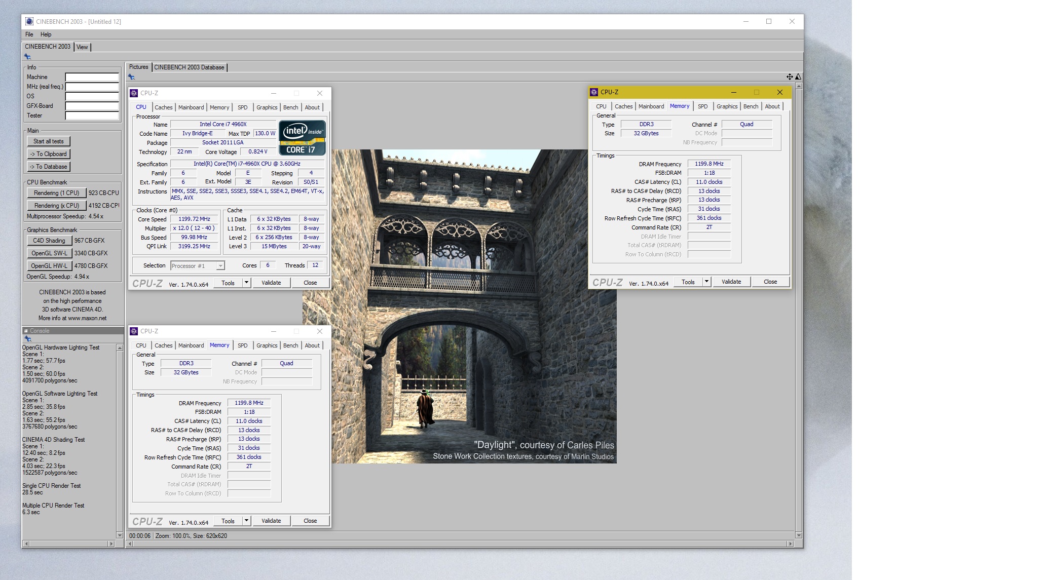The height and width of the screenshot is (580, 1046).
Task: Click the To Database button
Action: [49, 167]
